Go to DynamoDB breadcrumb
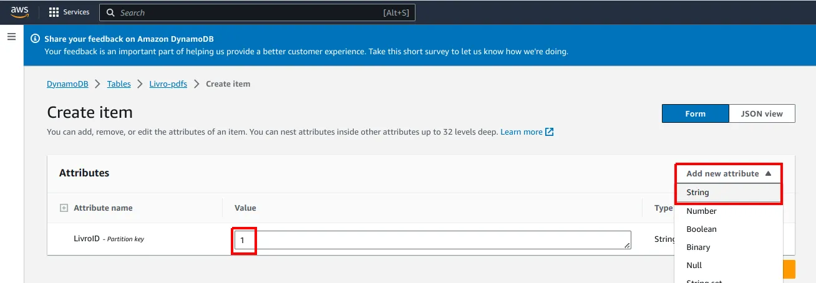Viewport: 816px width, 283px height. coord(67,84)
